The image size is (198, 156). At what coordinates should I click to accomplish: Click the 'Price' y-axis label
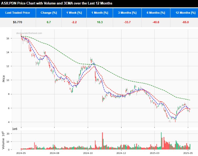pyautogui.click(x=4, y=79)
